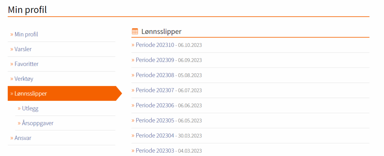Open payslip Periode 202307
Viewport: 384px width, 156px height.
[155, 90]
